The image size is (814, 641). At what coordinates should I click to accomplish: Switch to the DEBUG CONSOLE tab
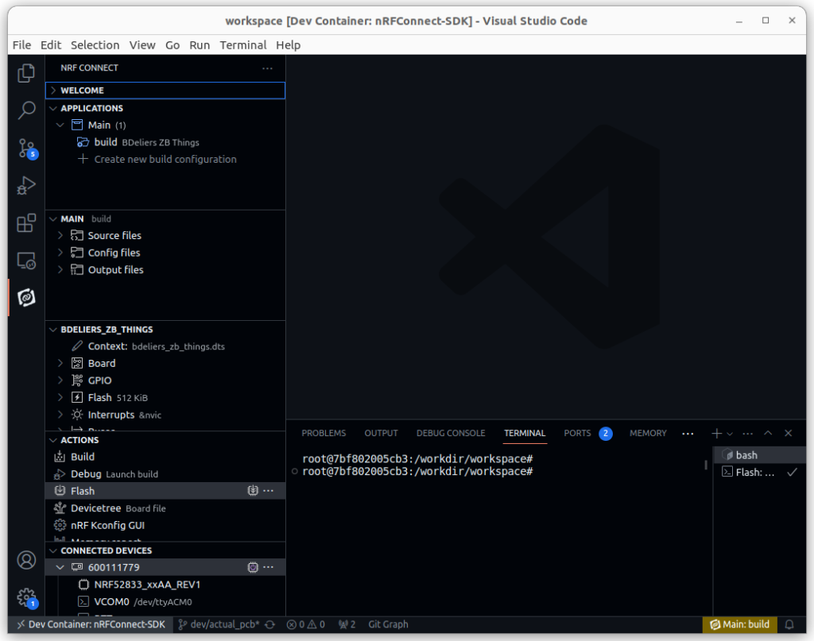451,433
